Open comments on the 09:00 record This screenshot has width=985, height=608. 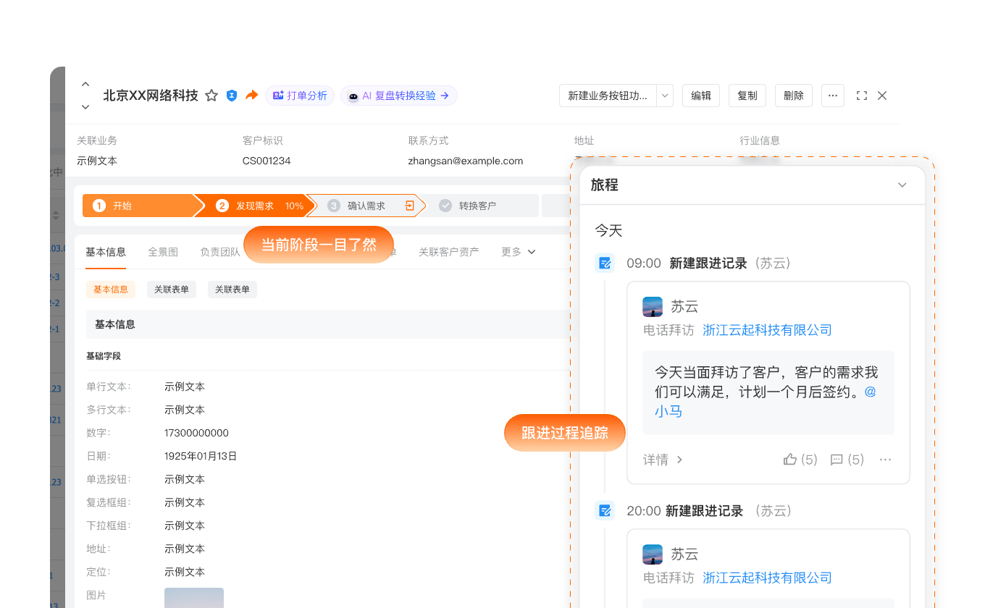pyautogui.click(x=847, y=460)
